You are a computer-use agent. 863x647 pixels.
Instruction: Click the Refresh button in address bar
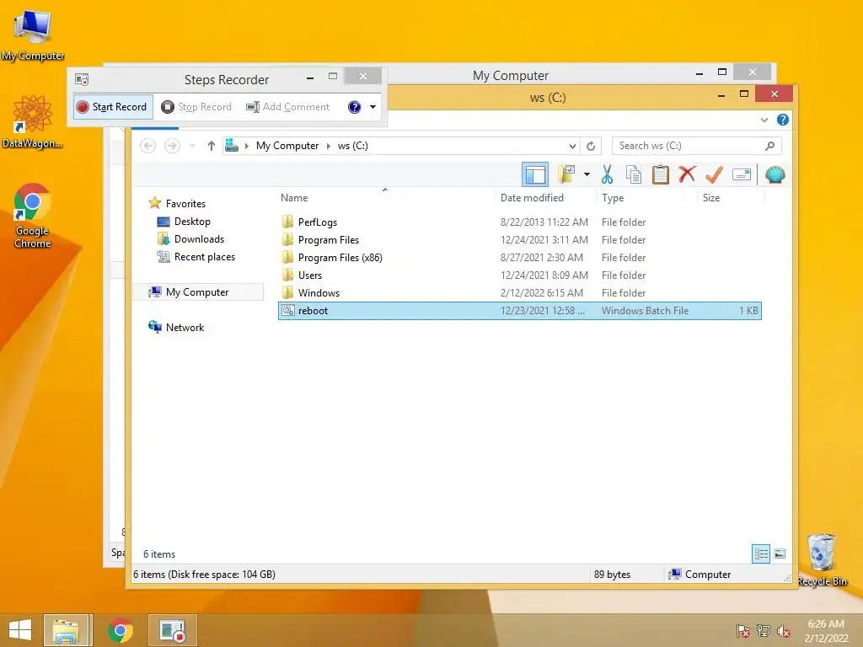click(591, 146)
